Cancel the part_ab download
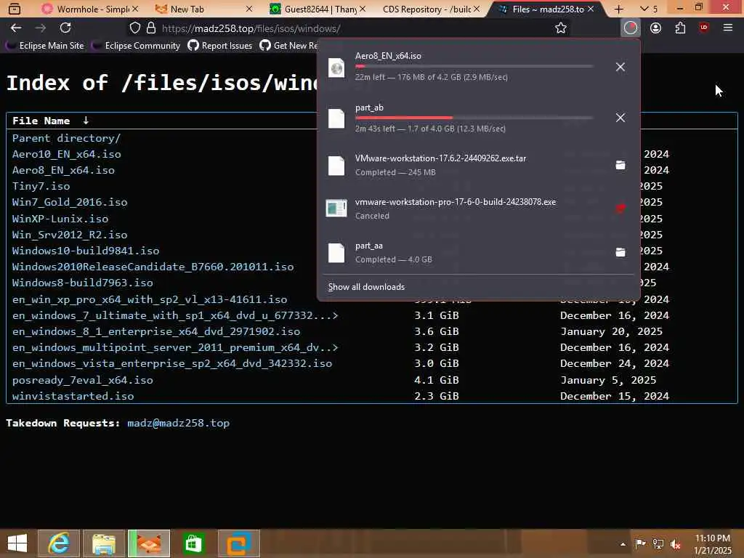This screenshot has width=744, height=558. point(620,118)
